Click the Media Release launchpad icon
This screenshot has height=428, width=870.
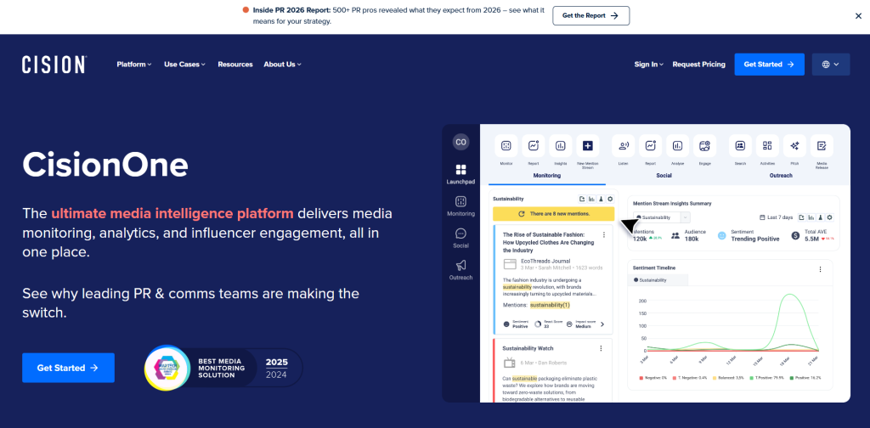tap(822, 146)
